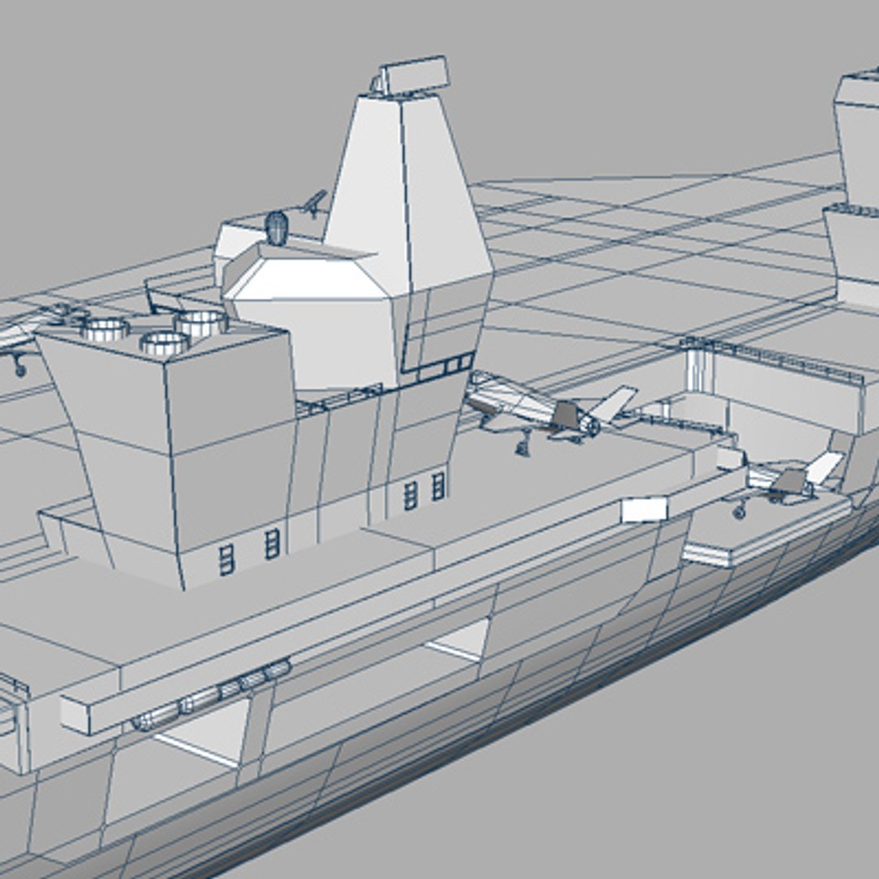This screenshot has width=879, height=879.
Task: Select the rectangular radar antenna atop the mast
Action: [416, 75]
